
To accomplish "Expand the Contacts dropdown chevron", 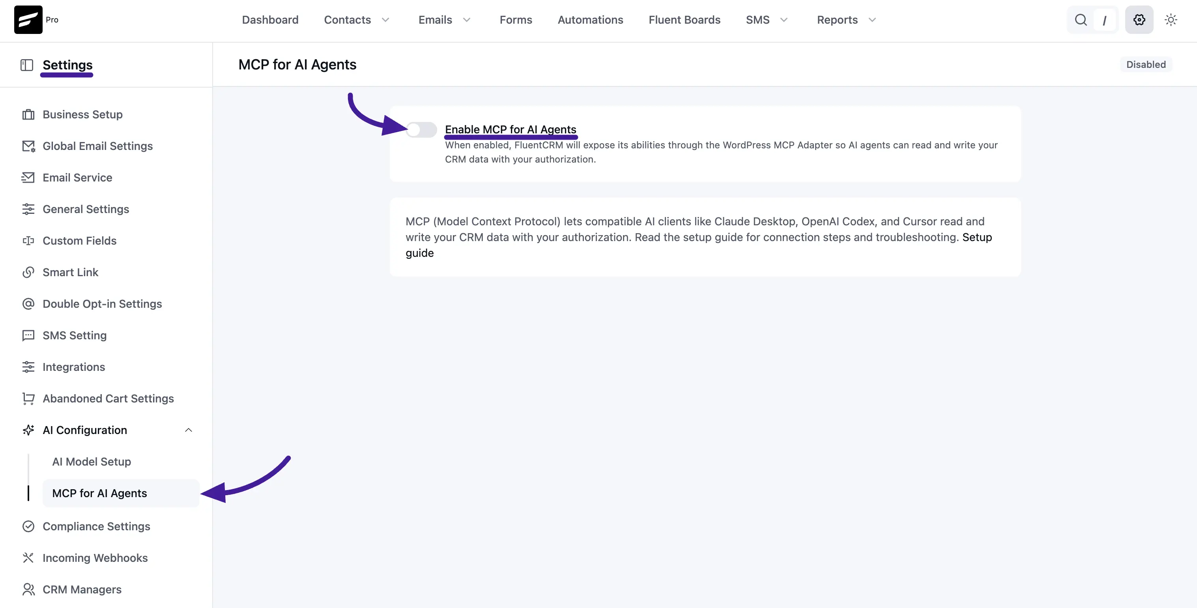I will [385, 20].
